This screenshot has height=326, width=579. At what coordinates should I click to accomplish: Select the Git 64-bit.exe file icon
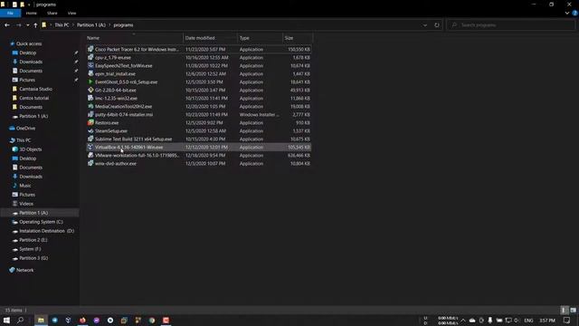90,90
